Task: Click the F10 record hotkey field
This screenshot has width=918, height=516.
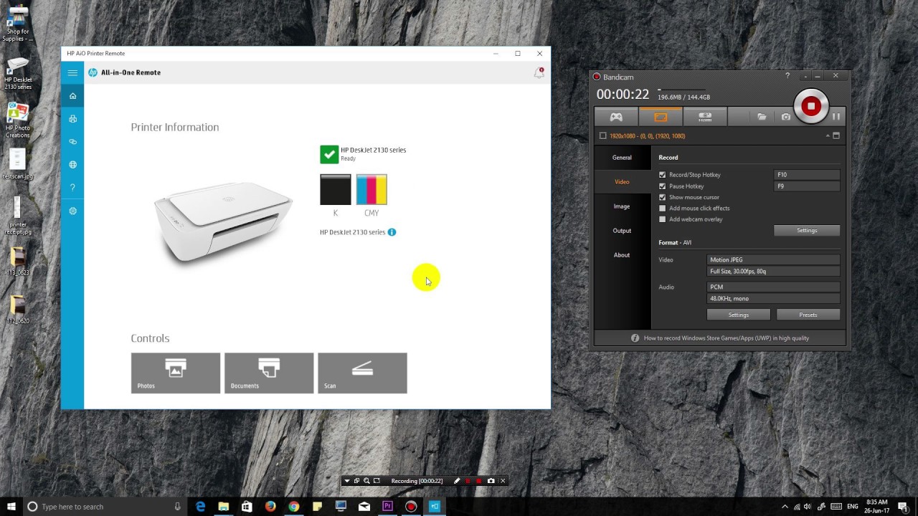Action: (x=807, y=175)
